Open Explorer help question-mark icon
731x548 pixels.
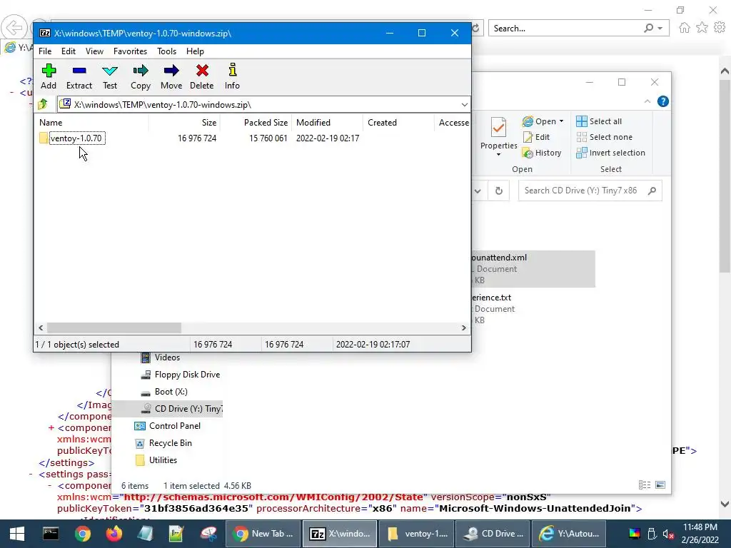[x=663, y=101]
